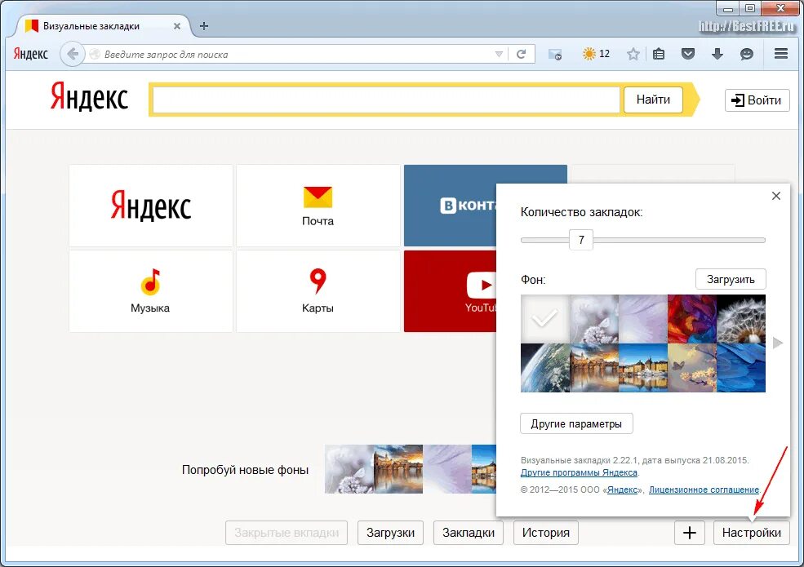Follow the Другие программы Яндекса link
The image size is (804, 567).
click(579, 472)
